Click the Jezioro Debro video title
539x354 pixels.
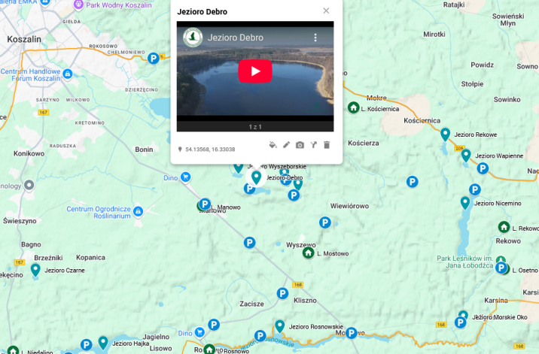click(236, 38)
